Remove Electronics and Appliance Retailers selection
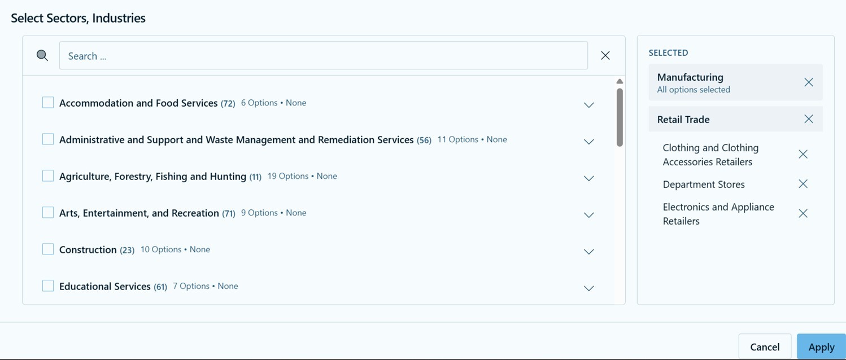 (803, 213)
